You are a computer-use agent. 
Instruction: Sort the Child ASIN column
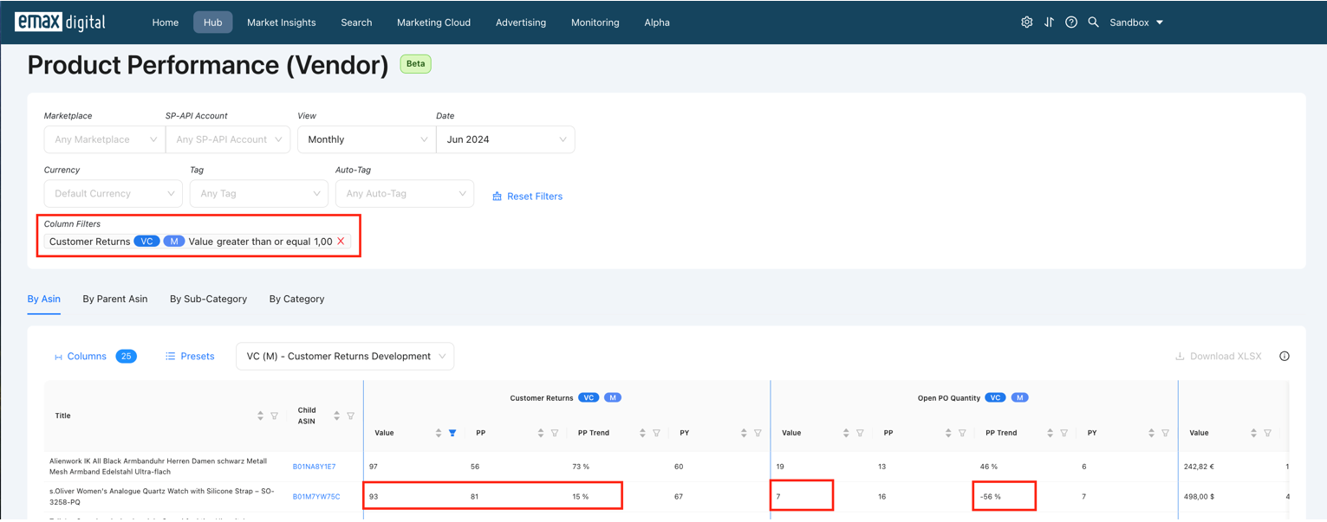(x=336, y=416)
